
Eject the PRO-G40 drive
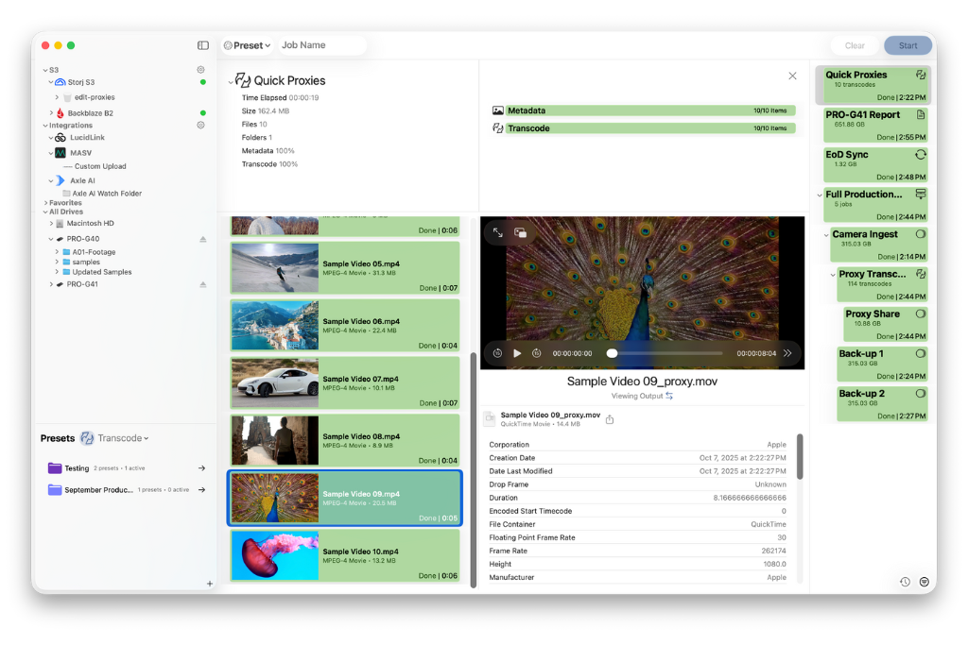click(x=202, y=240)
